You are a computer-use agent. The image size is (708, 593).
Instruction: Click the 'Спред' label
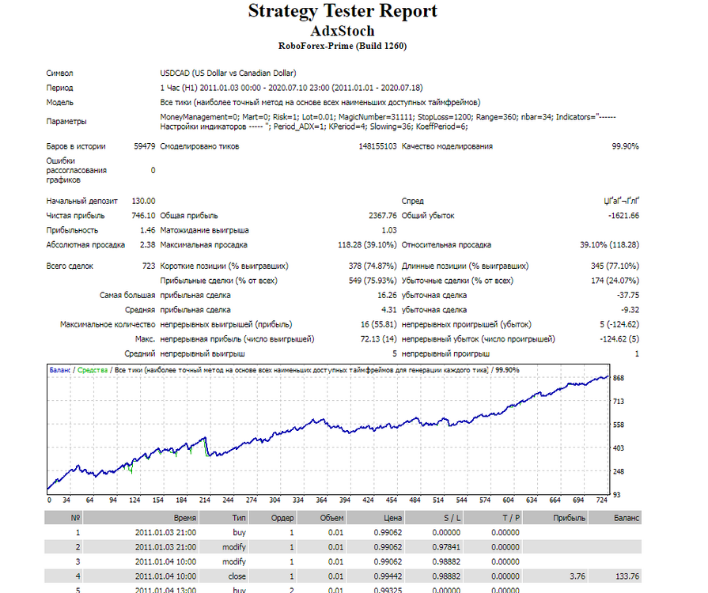(413, 202)
